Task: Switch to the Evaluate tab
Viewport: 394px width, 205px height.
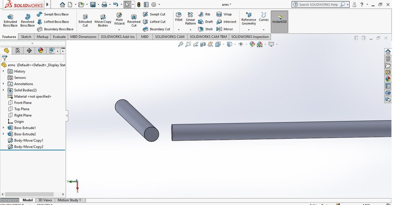Action: 59,37
